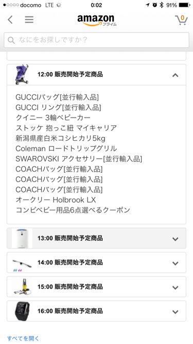The height and width of the screenshot is (344, 193).
Task: Expand the 13:00 sale items section
Action: coord(97,238)
